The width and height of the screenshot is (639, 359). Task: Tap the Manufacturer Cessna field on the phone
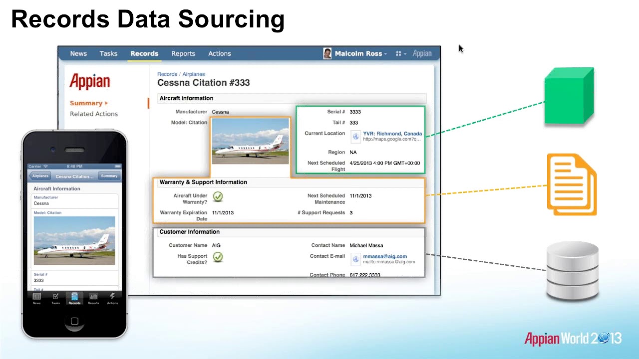coord(74,200)
